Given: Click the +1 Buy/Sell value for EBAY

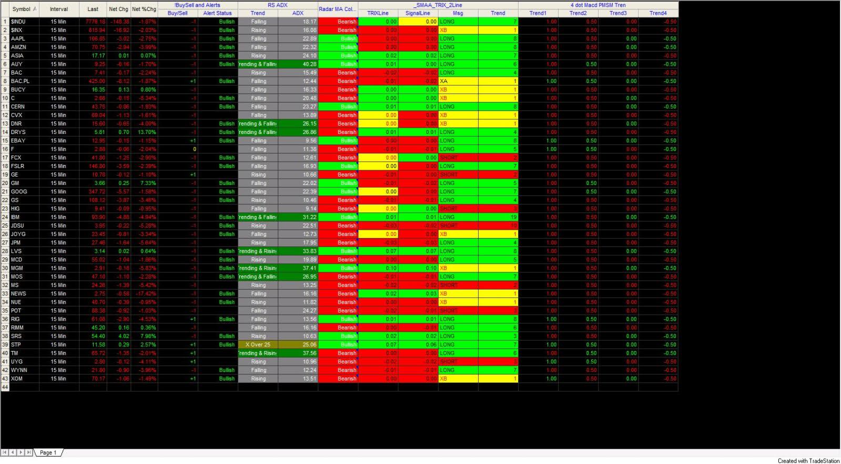Looking at the screenshot, I should 178,140.
